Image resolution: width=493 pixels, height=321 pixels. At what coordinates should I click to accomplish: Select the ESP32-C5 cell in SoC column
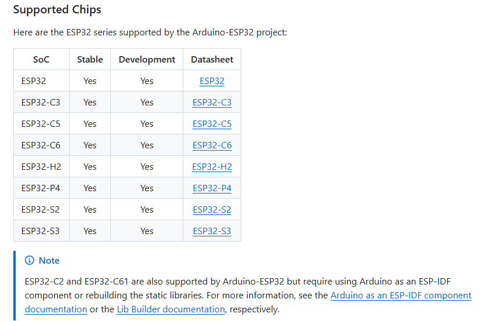click(x=41, y=124)
